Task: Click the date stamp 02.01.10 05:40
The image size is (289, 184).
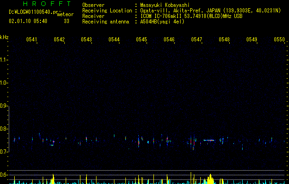Action: 28,21
